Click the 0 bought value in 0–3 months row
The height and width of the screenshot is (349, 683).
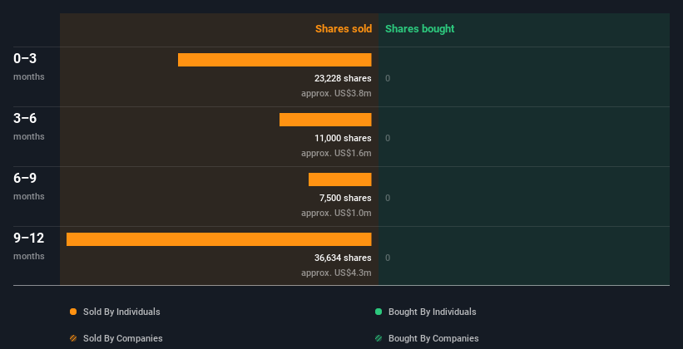tap(388, 78)
